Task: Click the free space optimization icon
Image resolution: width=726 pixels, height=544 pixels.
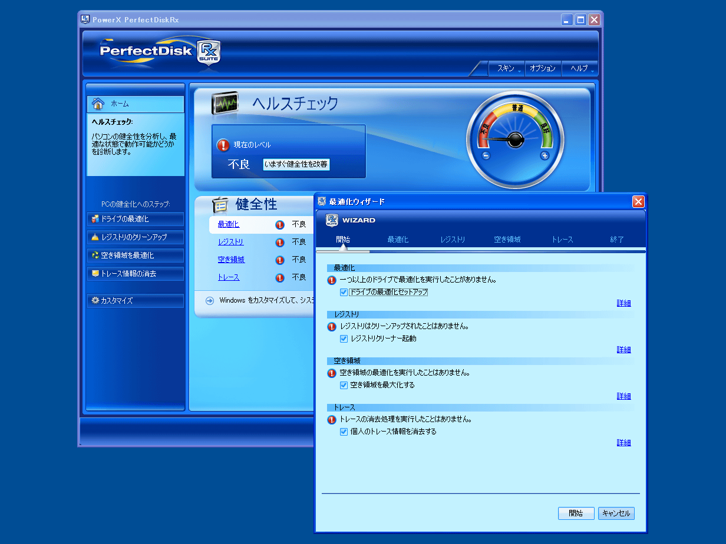Action: (x=95, y=256)
